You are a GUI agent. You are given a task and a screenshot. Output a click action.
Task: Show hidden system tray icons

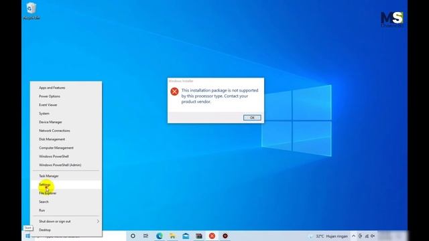(x=353, y=236)
